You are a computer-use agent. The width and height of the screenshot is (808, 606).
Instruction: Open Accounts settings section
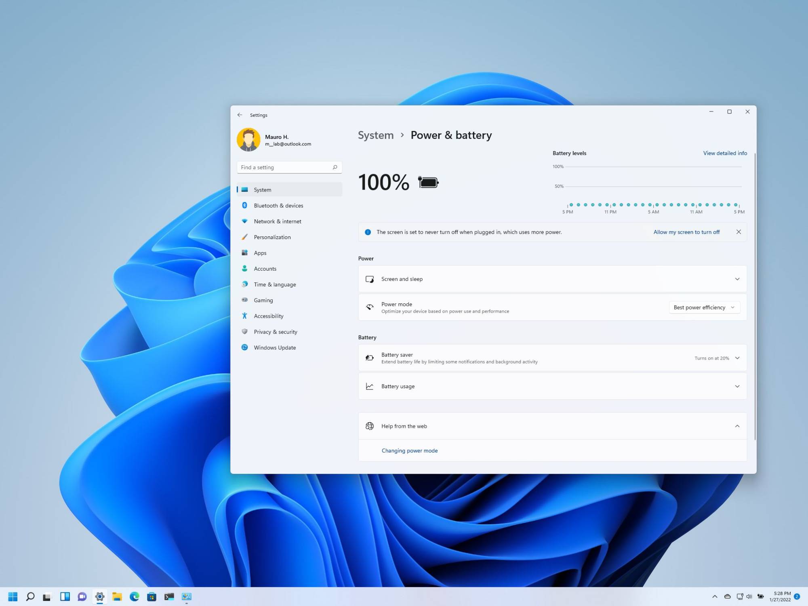(265, 268)
